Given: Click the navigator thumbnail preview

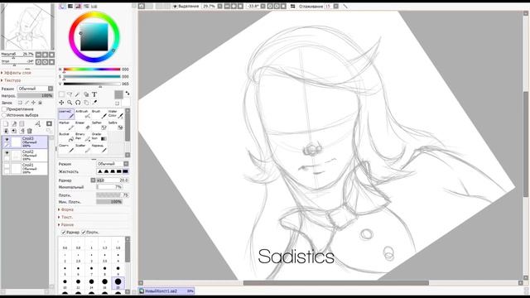Looking at the screenshot, I should [27, 27].
